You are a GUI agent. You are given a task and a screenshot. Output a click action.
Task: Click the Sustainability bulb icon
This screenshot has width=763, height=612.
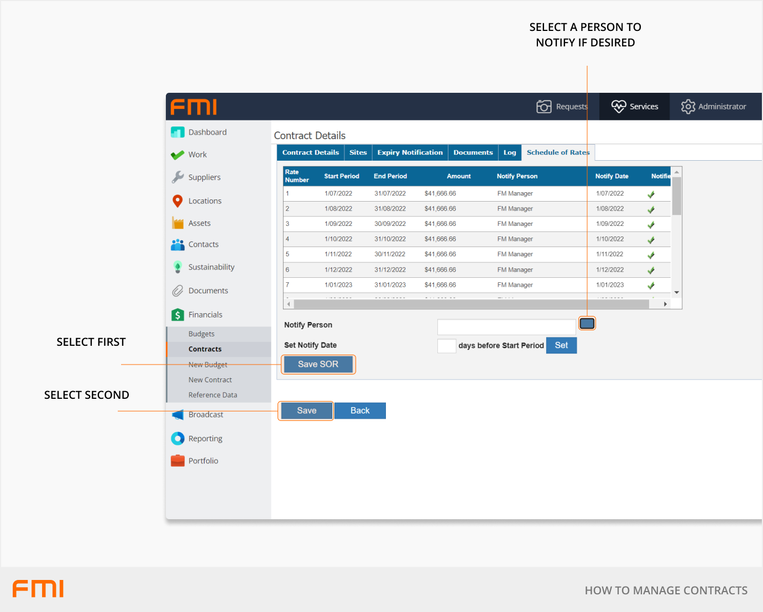coord(177,267)
